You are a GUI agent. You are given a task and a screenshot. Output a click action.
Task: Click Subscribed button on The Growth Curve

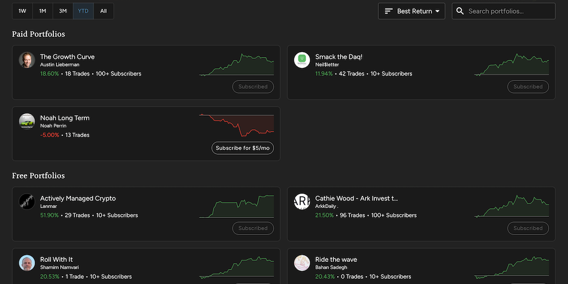[x=253, y=87]
